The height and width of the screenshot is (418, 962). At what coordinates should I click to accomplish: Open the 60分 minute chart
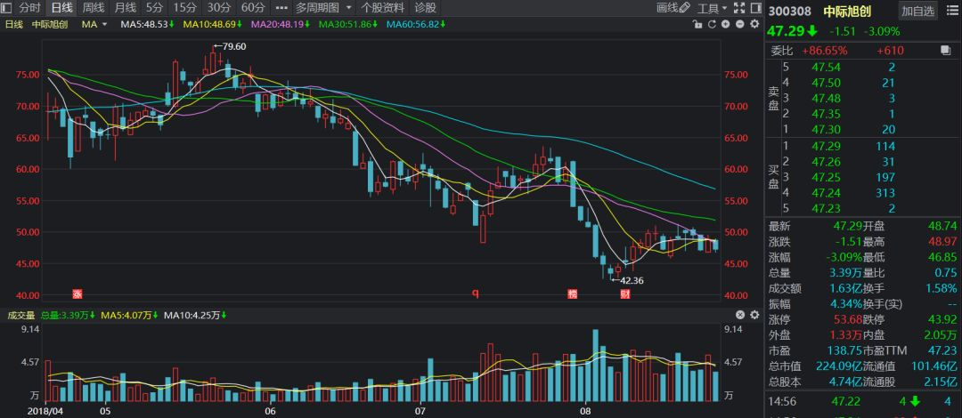[253, 8]
